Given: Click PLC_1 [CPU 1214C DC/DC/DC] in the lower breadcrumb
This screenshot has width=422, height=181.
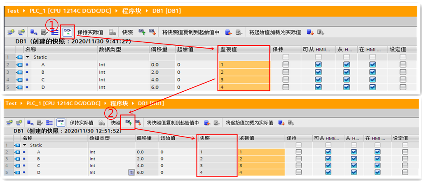Looking at the screenshot, I should 63,103.
